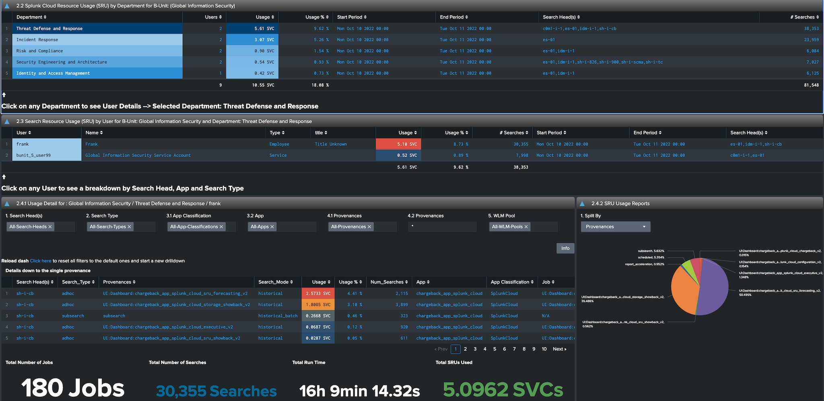This screenshot has height=401, width=824.
Task: Sort department table by # Searches header
Action: [804, 17]
